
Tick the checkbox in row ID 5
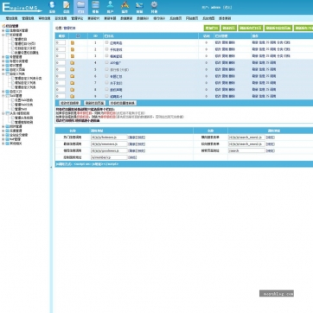(106, 69)
